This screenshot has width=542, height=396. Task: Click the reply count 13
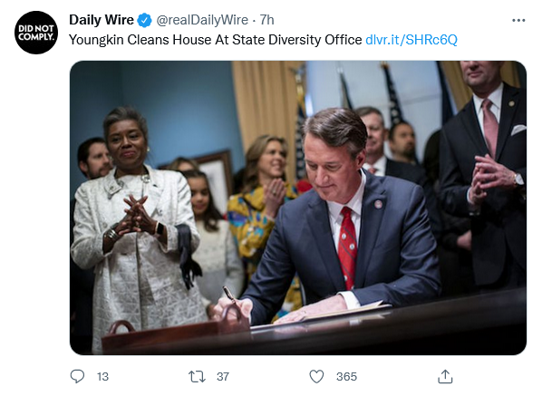click(102, 377)
